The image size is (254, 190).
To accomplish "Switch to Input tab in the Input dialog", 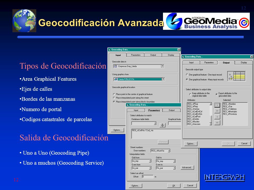I will [118, 55].
